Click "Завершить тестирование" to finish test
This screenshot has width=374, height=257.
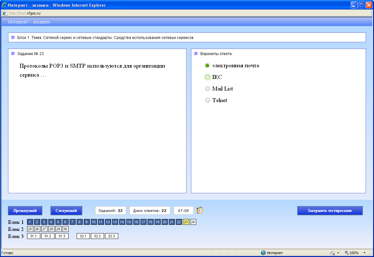point(330,211)
